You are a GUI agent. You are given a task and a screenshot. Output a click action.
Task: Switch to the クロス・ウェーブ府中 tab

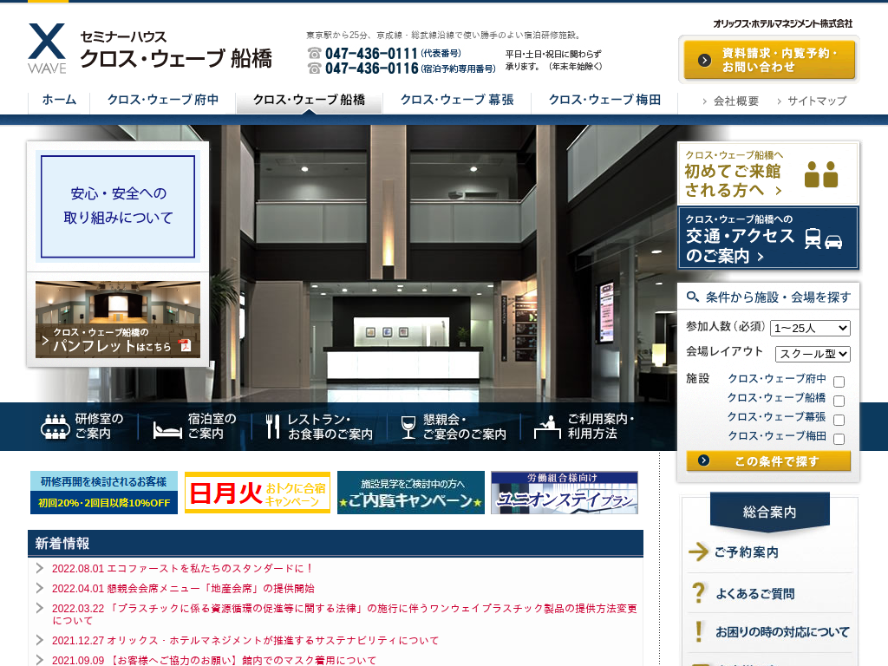click(163, 101)
